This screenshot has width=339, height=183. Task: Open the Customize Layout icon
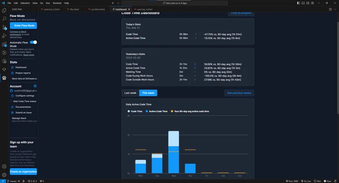click(x=313, y=3)
